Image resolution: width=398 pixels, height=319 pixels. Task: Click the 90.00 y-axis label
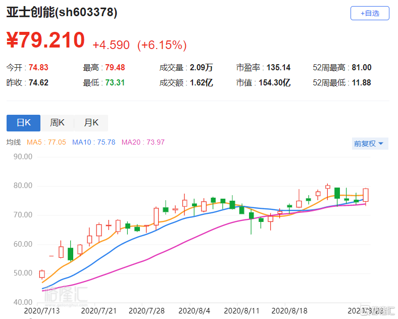pyautogui.click(x=23, y=157)
